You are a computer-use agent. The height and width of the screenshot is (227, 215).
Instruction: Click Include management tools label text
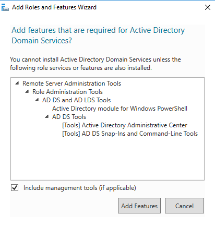point(80,188)
